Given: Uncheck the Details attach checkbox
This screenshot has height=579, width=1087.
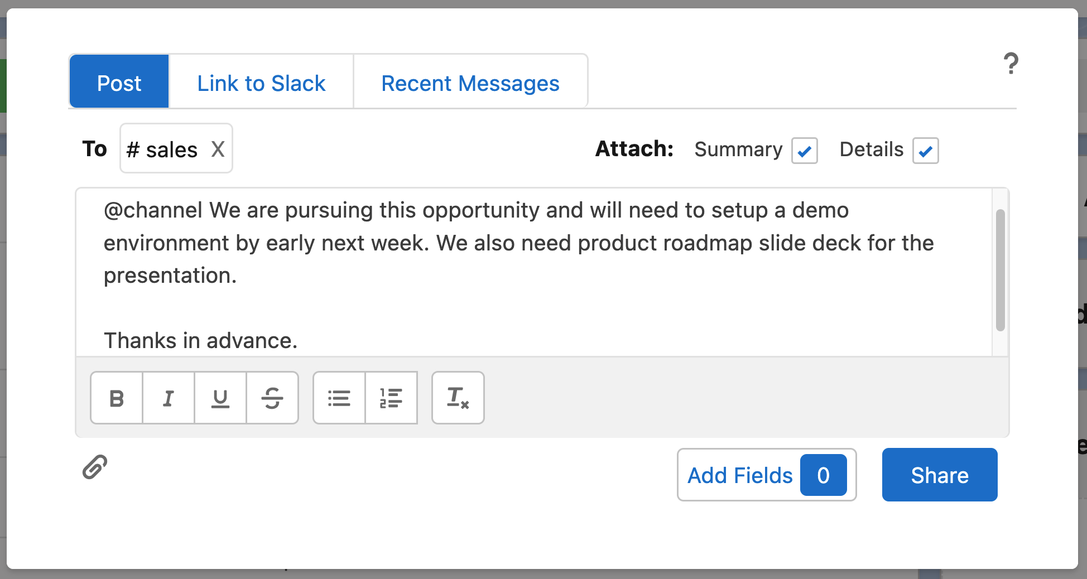Looking at the screenshot, I should [925, 151].
